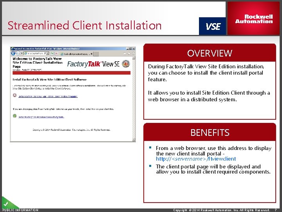Click the Welcome to FactoryTalk View heading
The width and height of the screenshot is (282, 212).
click(x=38, y=62)
